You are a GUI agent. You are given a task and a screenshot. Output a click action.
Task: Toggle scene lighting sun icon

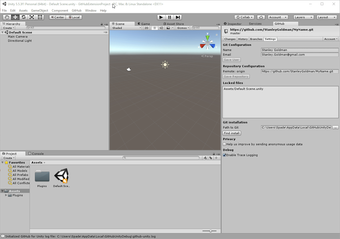[x=155, y=28]
